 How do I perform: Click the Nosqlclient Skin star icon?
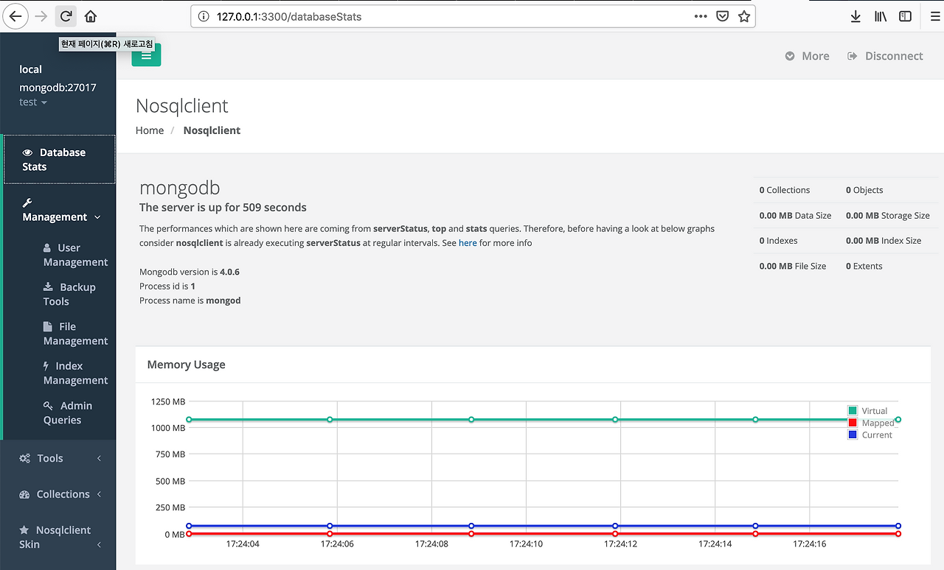pyautogui.click(x=24, y=530)
